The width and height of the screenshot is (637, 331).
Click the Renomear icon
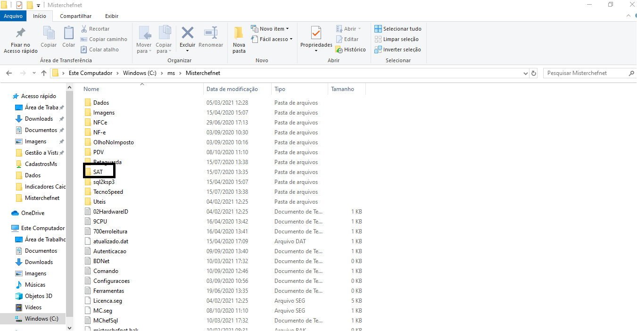tap(211, 33)
